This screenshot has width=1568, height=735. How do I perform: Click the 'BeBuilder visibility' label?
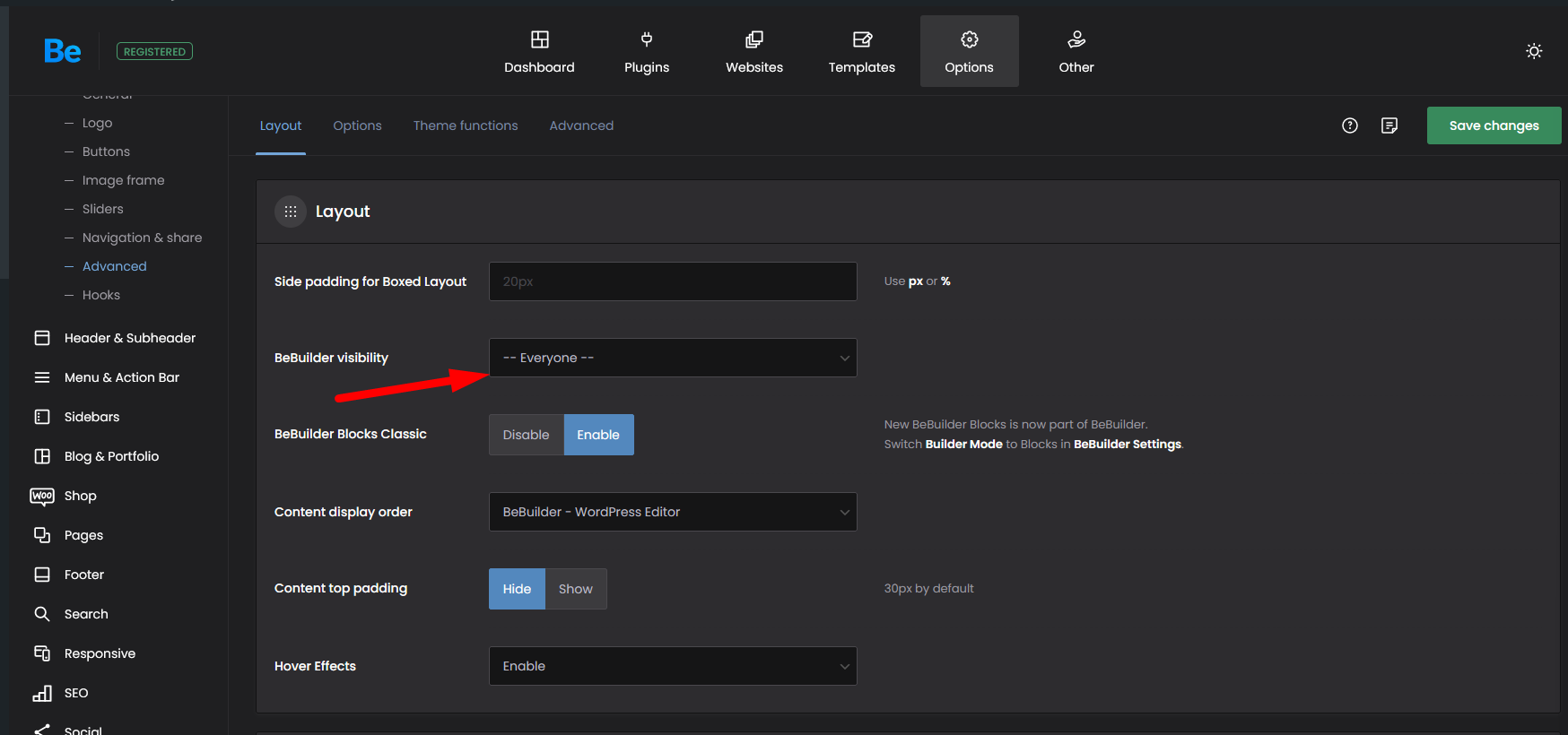(331, 358)
